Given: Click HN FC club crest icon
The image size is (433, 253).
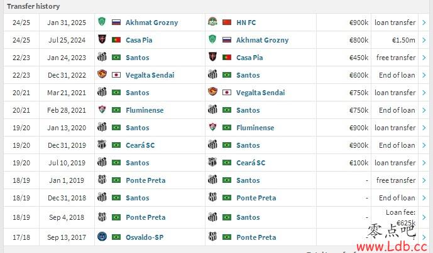Looking at the screenshot, I should click(x=212, y=22).
